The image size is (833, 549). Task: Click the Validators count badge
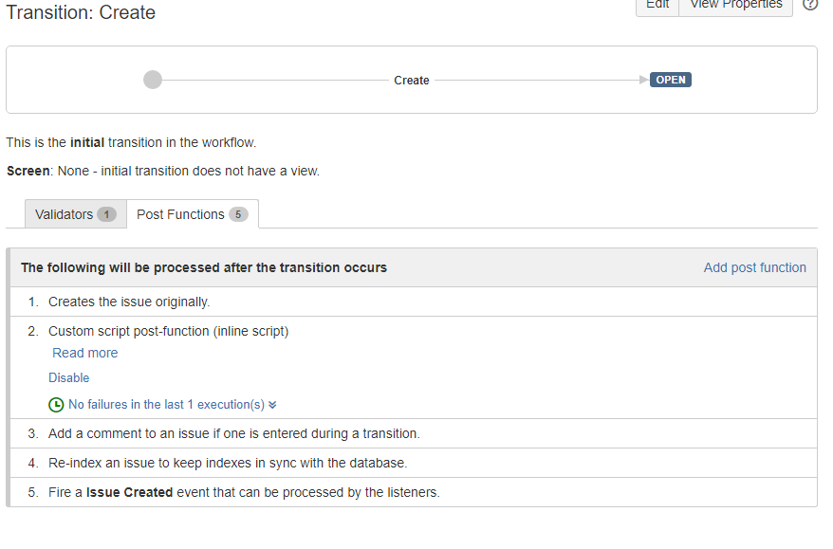coord(106,214)
